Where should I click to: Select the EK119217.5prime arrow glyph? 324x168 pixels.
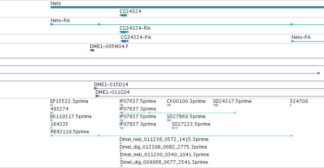tap(52, 120)
